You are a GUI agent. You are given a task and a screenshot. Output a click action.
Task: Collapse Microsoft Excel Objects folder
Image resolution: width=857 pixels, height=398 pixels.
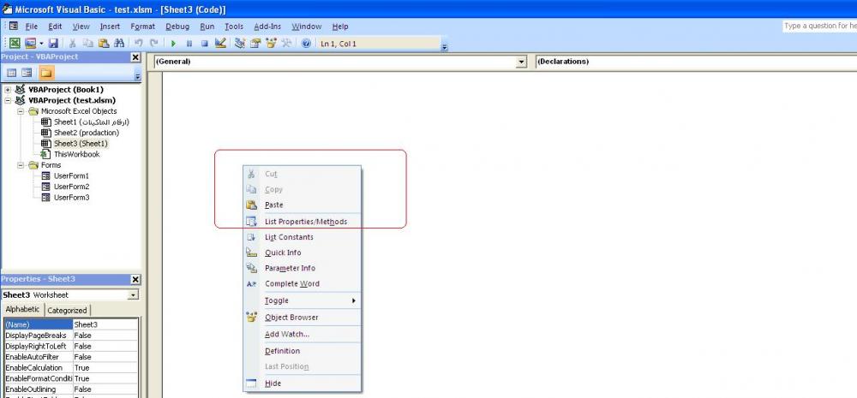tap(21, 111)
